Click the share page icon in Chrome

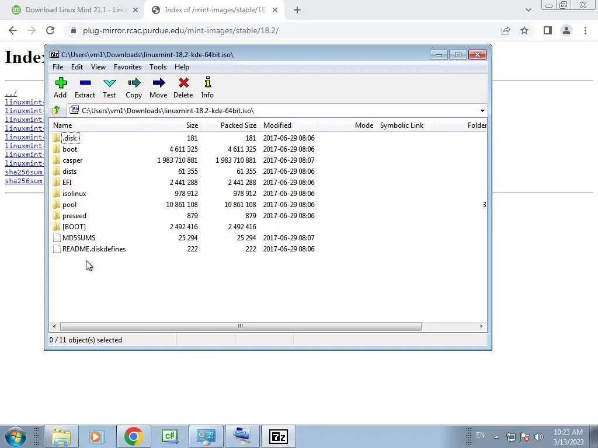506,30
